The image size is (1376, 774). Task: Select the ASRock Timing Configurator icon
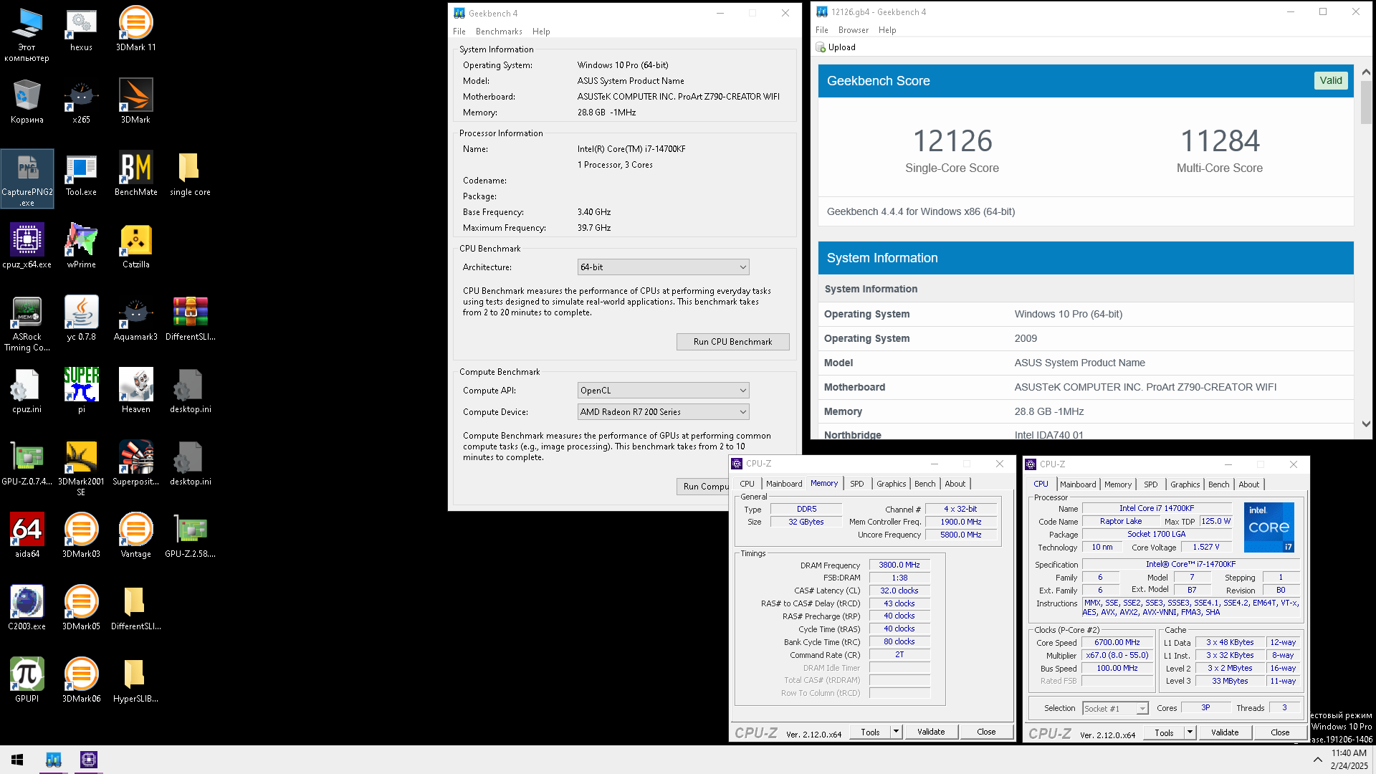(27, 324)
